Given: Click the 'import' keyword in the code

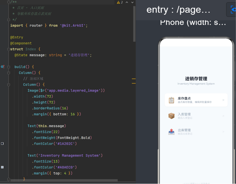Looking at the screenshot, I should pyautogui.click(x=17, y=26).
